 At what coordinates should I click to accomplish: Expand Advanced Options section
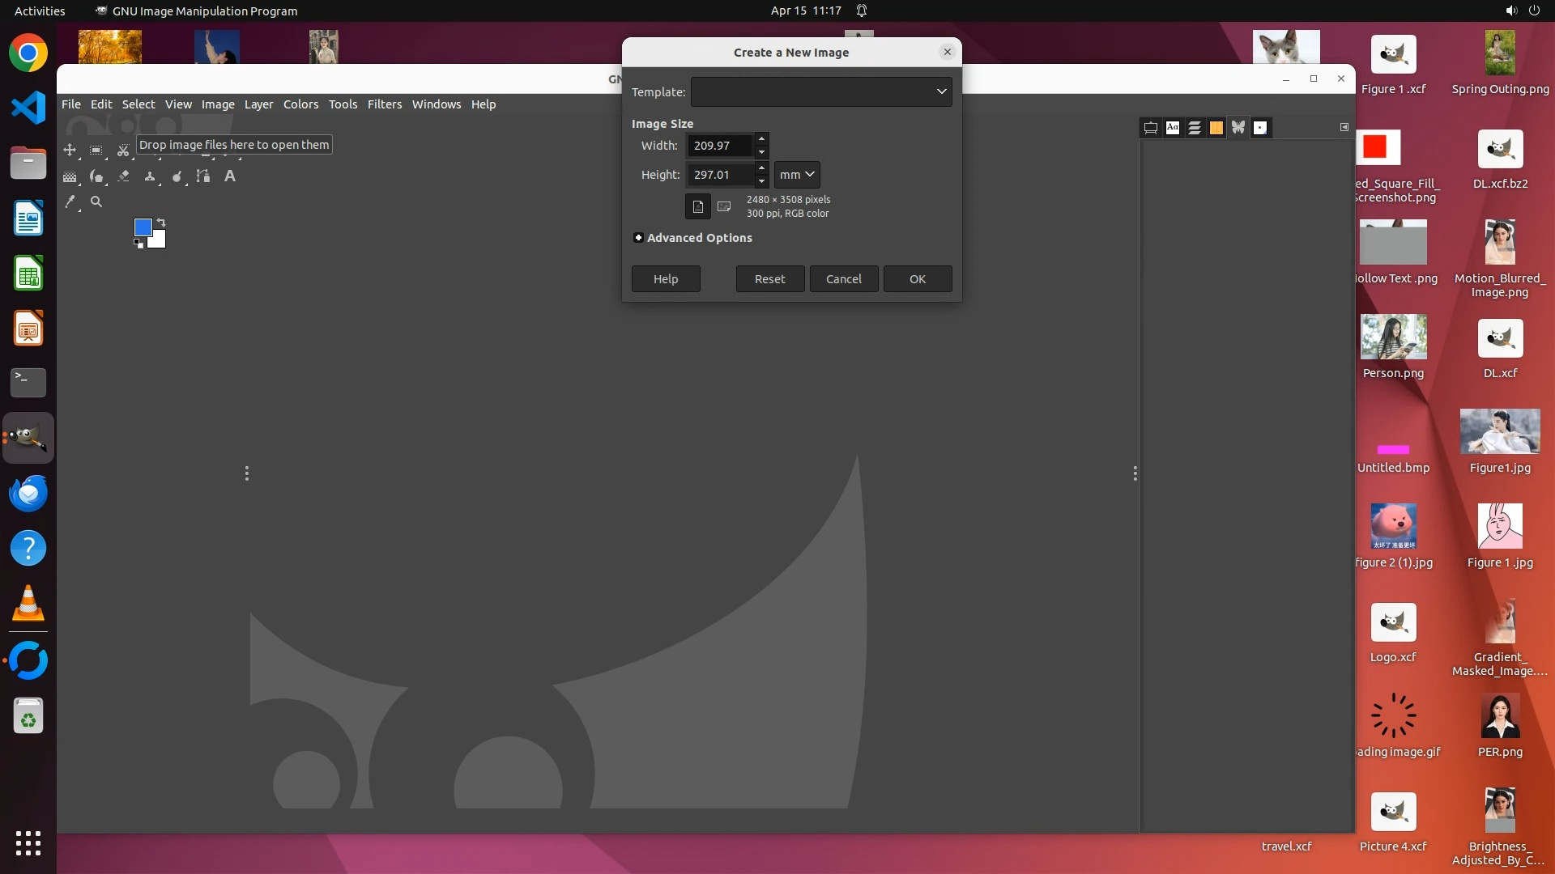[x=638, y=237]
